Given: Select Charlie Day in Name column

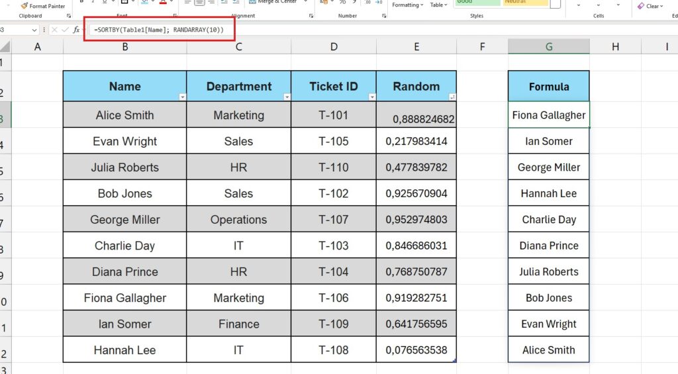Looking at the screenshot, I should click(x=125, y=246).
